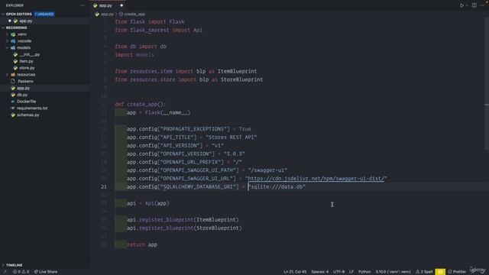Click the db.py Python icon
Screen dimensions: 489x275
13,95
